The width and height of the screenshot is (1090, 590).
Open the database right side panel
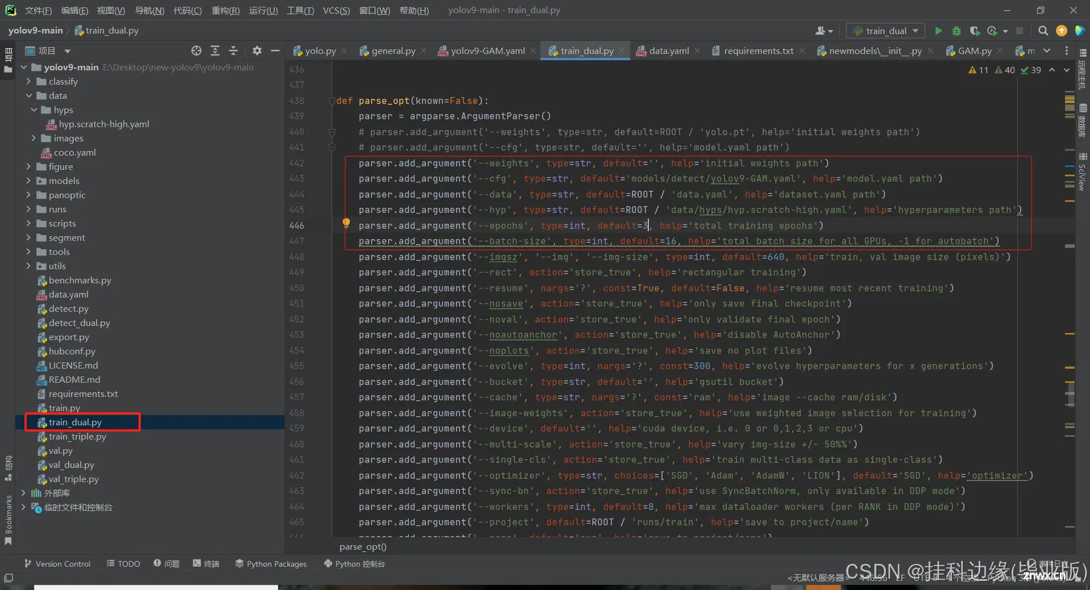[1083, 120]
